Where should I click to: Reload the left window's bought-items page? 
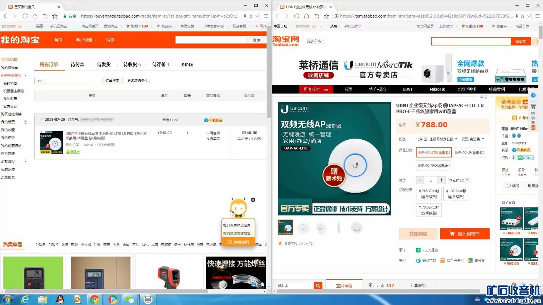tap(25, 16)
